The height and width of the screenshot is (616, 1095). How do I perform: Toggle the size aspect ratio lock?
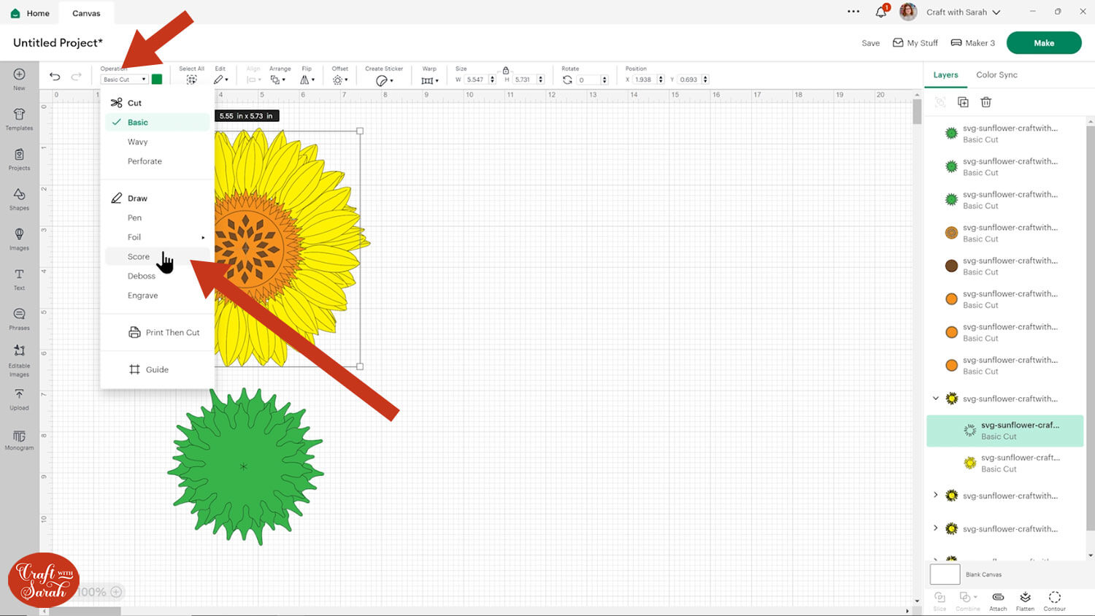coord(505,70)
